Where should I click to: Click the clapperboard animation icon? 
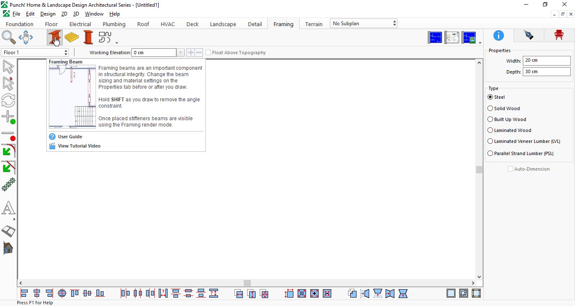click(x=8, y=231)
